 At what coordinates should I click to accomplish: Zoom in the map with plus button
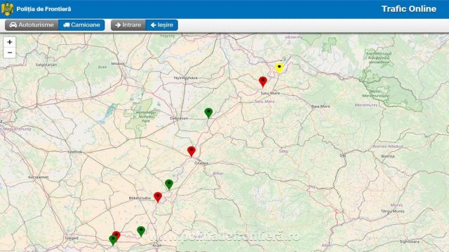[9, 42]
